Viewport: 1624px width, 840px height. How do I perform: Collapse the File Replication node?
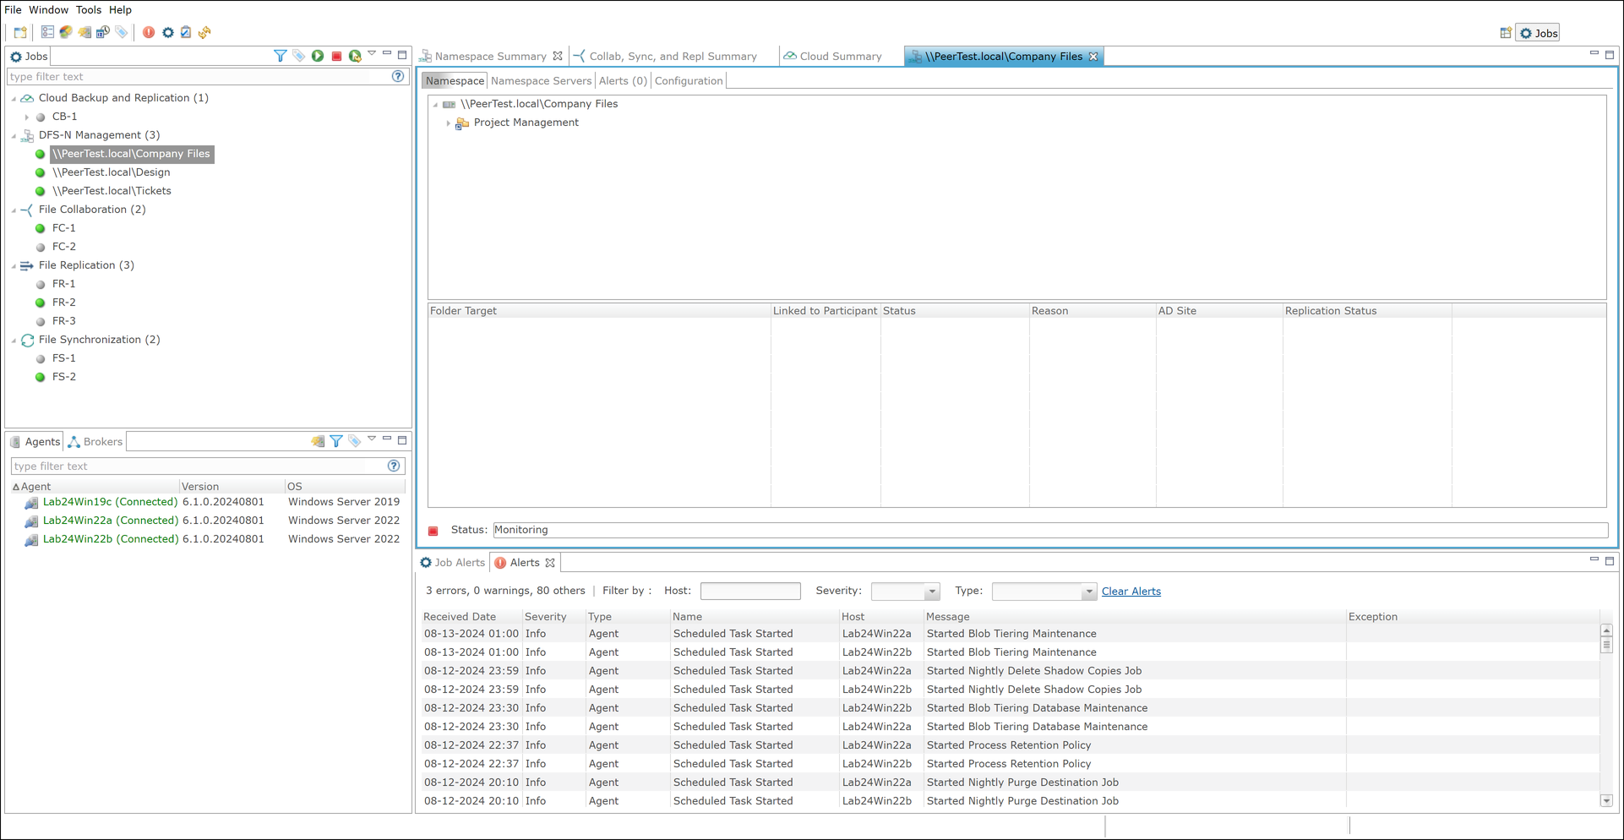pos(14,266)
